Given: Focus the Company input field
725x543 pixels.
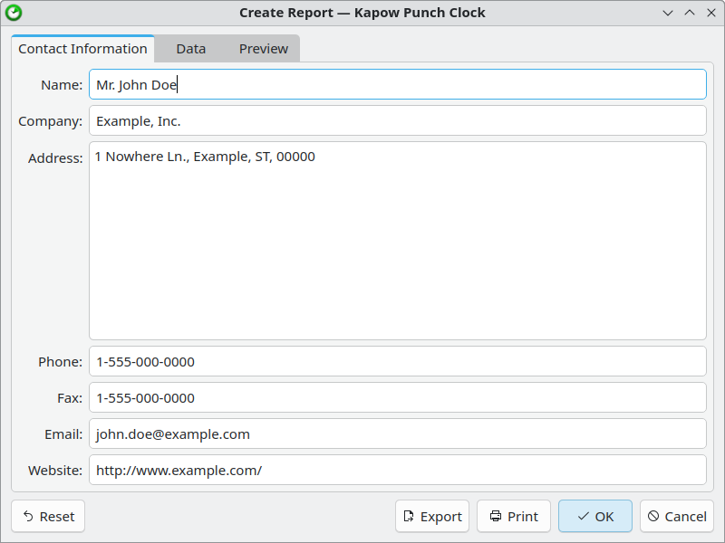Looking at the screenshot, I should [397, 121].
